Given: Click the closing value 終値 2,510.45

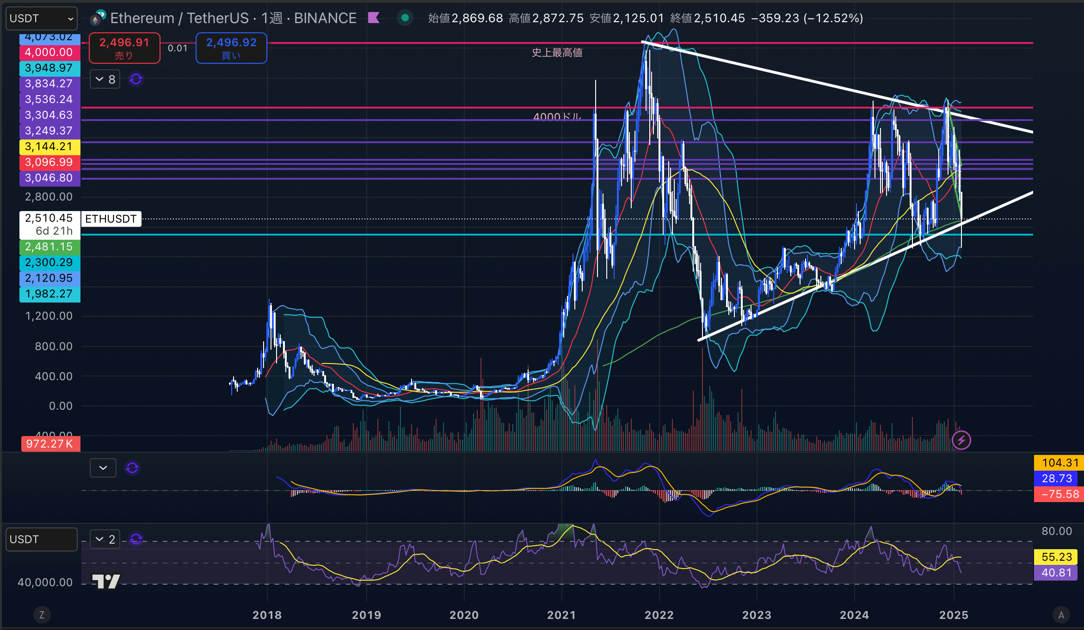Looking at the screenshot, I should click(708, 18).
